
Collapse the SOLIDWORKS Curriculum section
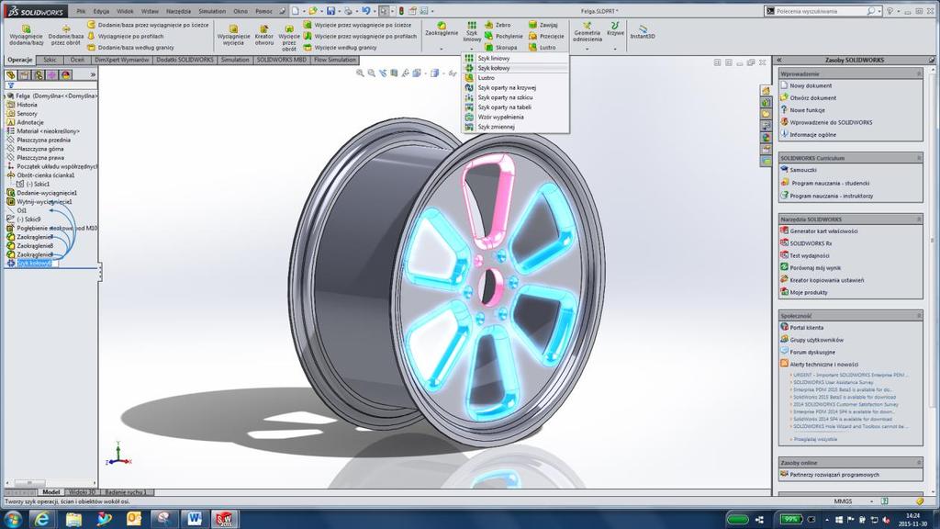tap(919, 158)
